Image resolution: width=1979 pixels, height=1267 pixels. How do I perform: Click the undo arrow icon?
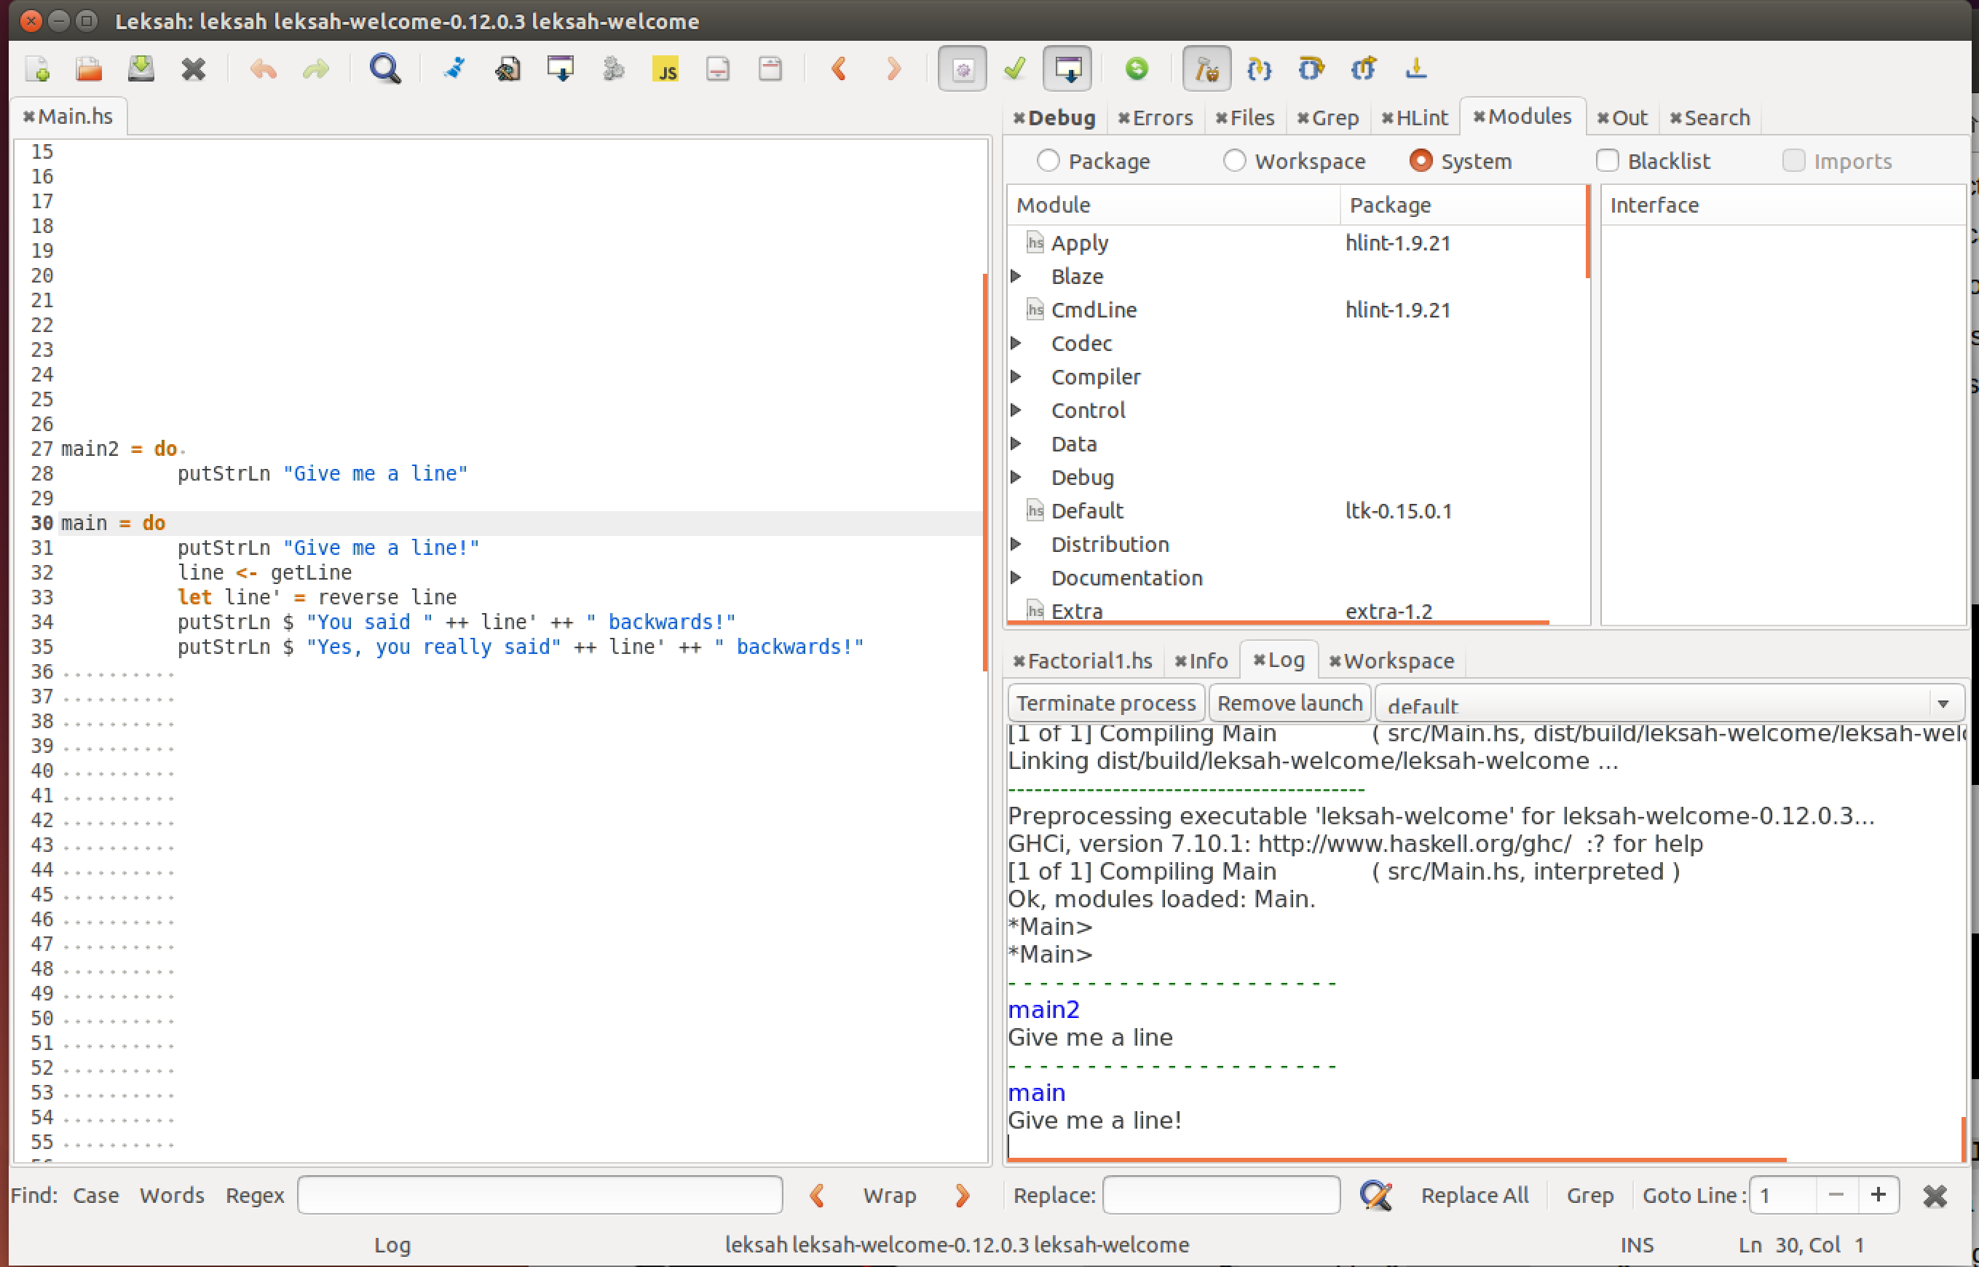click(262, 68)
